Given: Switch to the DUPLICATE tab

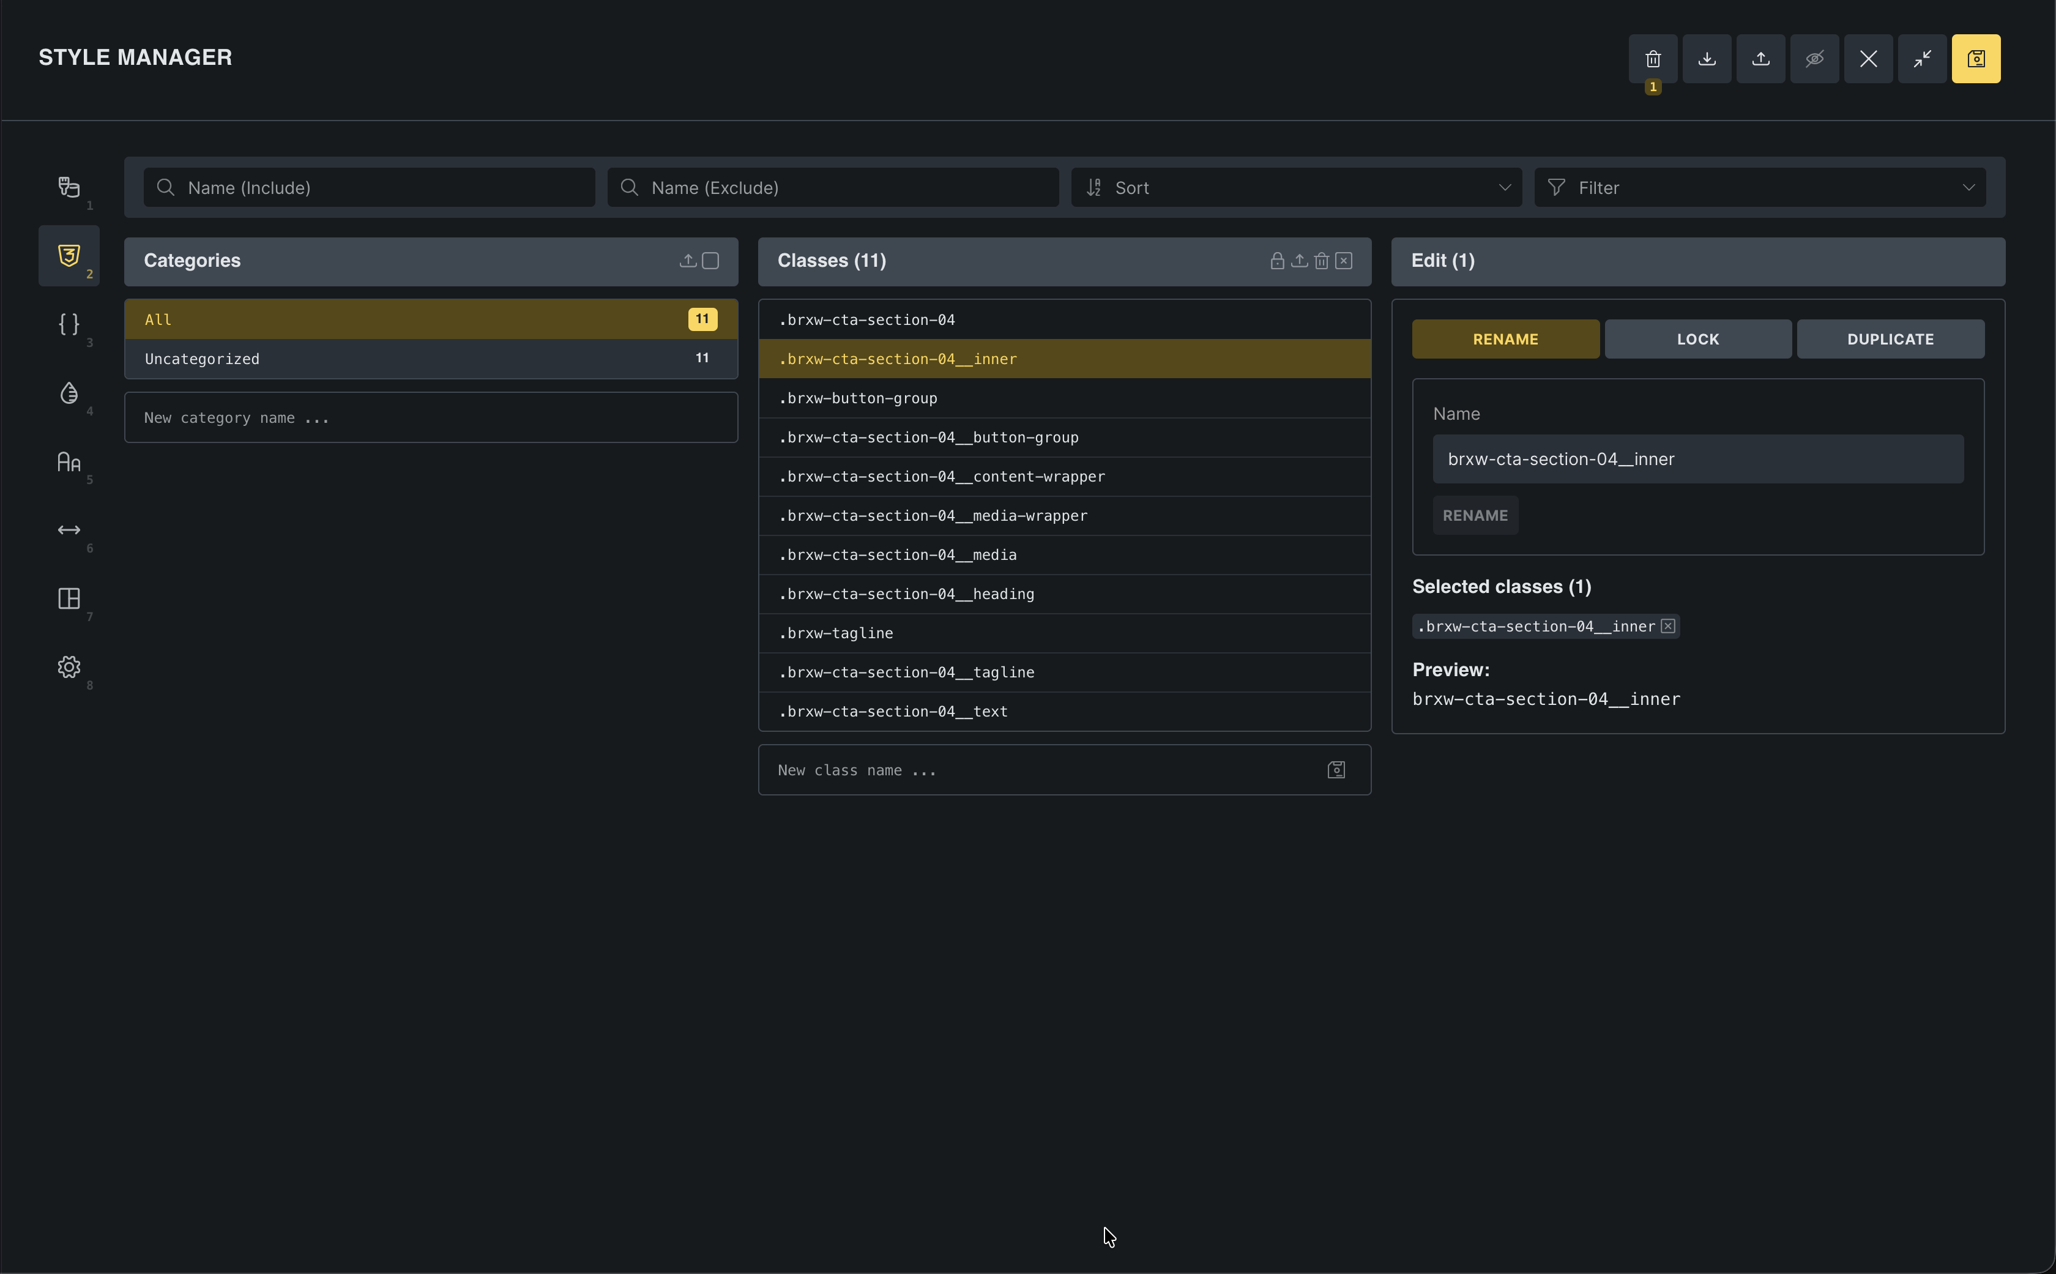Looking at the screenshot, I should pos(1889,340).
